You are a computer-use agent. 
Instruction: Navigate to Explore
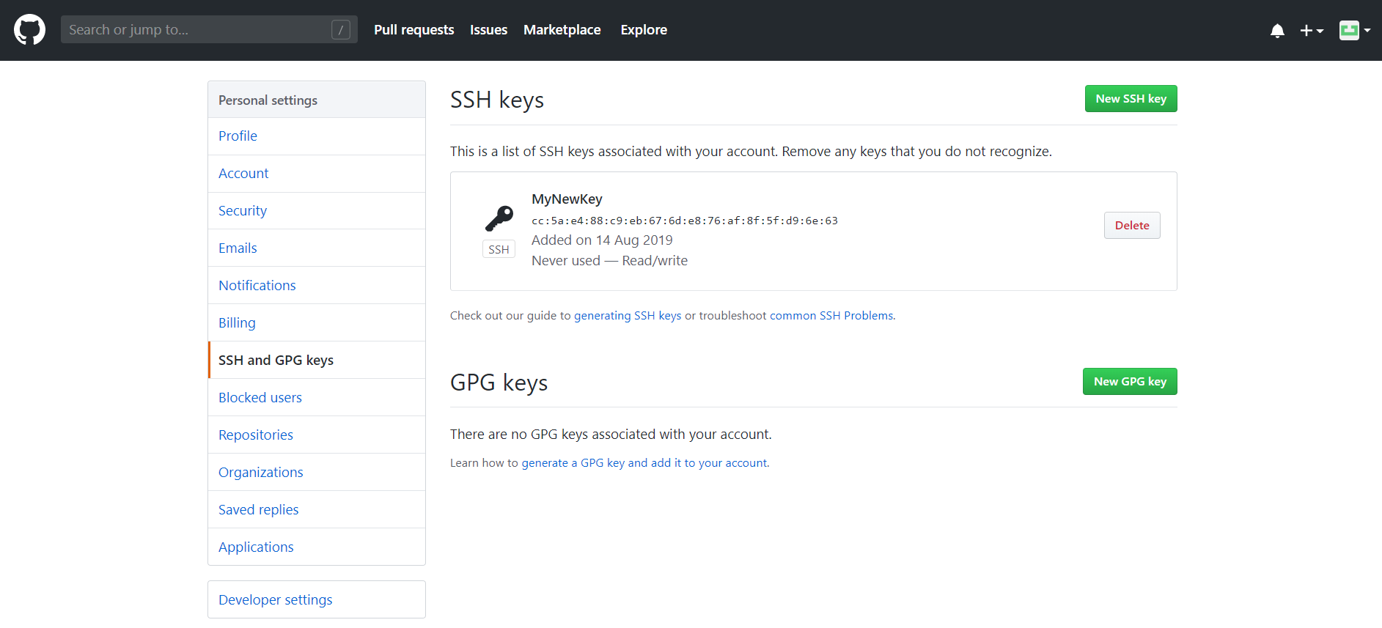click(x=644, y=30)
